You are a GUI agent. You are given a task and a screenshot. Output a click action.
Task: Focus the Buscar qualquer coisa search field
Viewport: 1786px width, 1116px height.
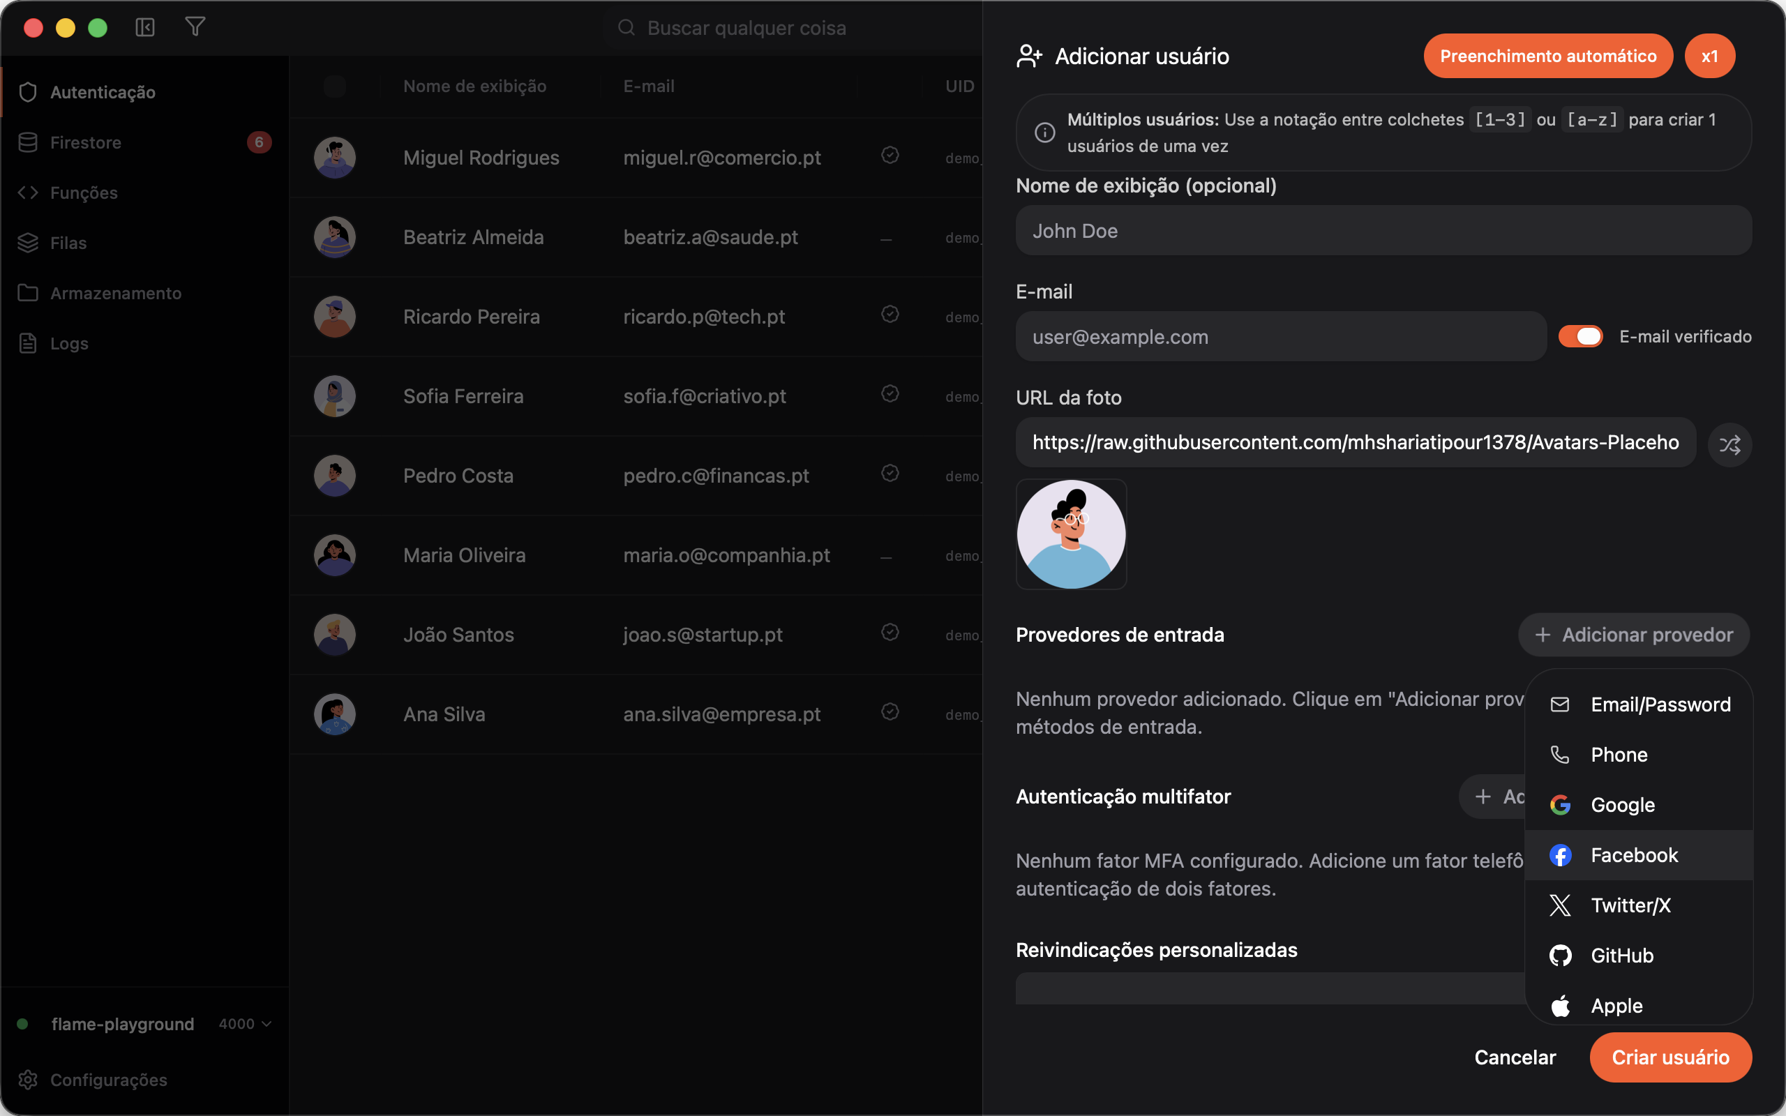pyautogui.click(x=793, y=28)
